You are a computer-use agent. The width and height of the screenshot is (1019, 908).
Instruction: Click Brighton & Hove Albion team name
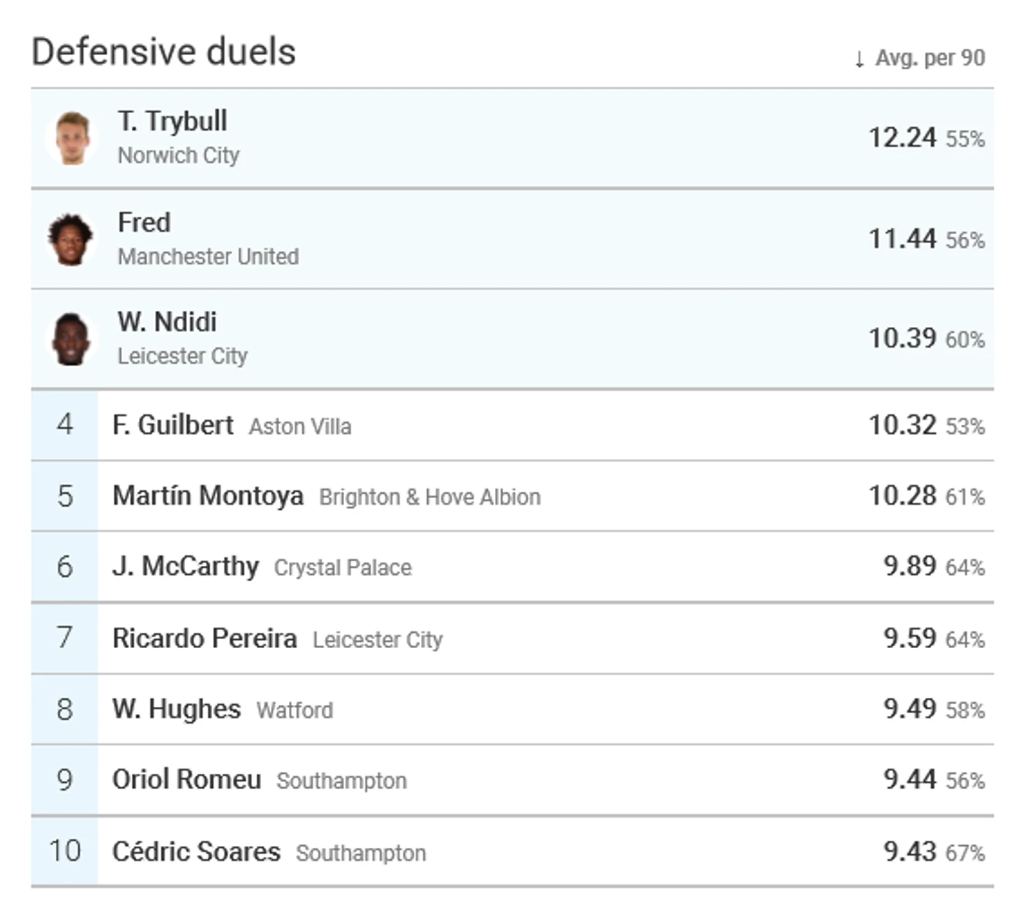coord(429,497)
